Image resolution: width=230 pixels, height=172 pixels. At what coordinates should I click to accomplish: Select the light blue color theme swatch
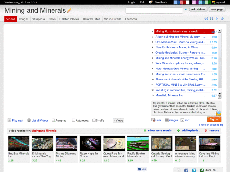pos(175,2)
